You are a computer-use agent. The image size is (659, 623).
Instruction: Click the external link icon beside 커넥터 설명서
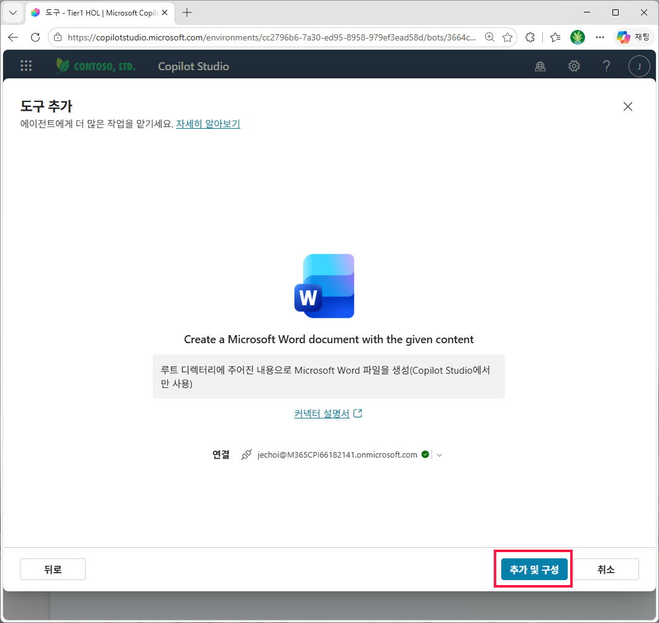click(358, 413)
